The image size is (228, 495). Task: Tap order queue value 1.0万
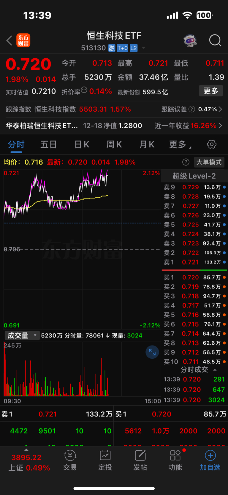pyautogui.click(x=161, y=431)
